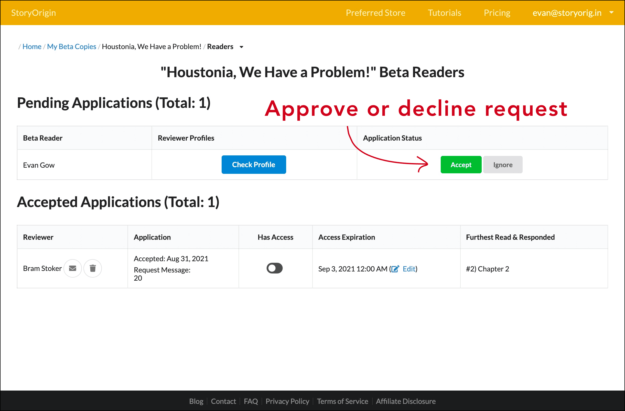Email Bram Stoker via the envelope icon
Viewport: 625px width, 411px height.
coord(73,268)
